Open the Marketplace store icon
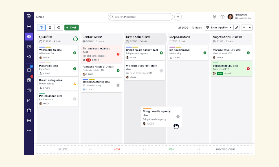The image size is (279, 167). [29, 121]
